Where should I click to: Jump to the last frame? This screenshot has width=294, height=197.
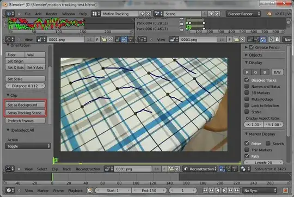tap(237, 190)
